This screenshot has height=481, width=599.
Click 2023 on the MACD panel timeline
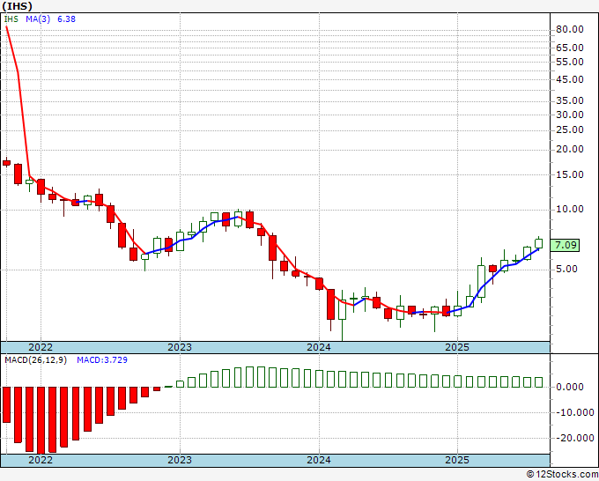[180, 460]
